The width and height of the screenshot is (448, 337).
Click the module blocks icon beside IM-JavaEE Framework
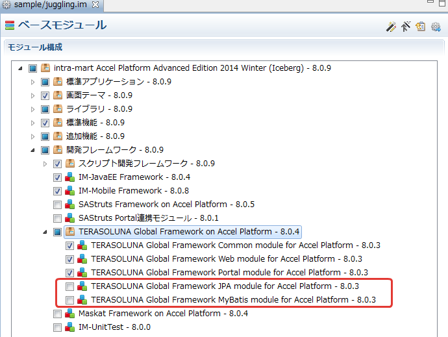coord(70,177)
